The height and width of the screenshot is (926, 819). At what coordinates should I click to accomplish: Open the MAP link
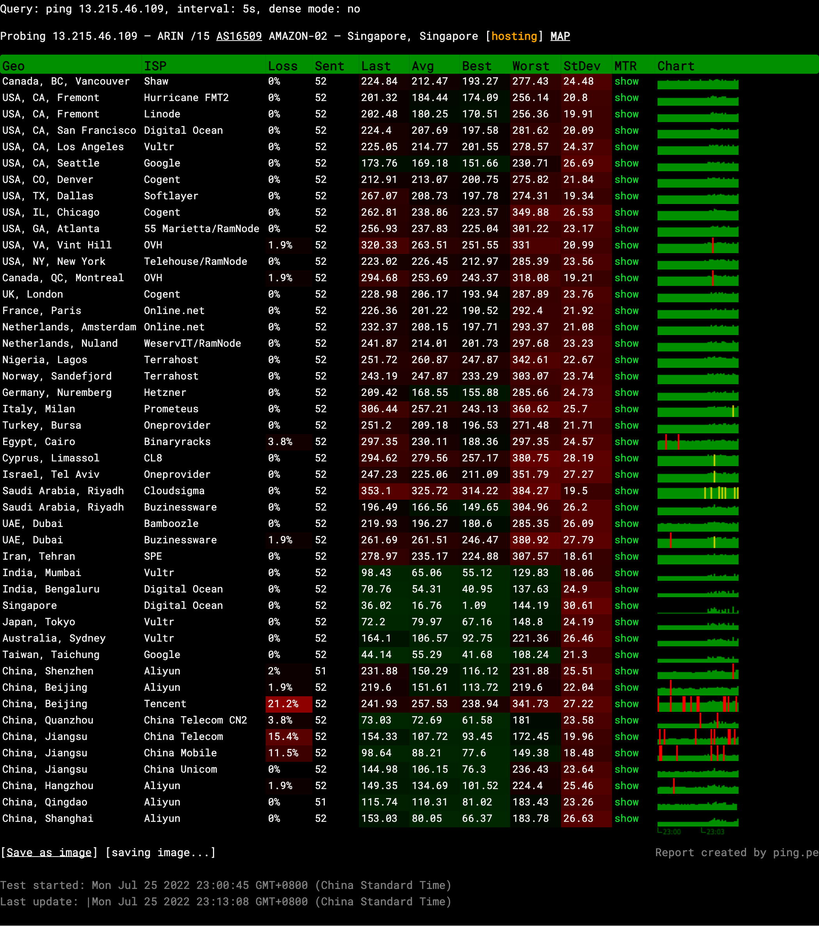click(x=560, y=36)
